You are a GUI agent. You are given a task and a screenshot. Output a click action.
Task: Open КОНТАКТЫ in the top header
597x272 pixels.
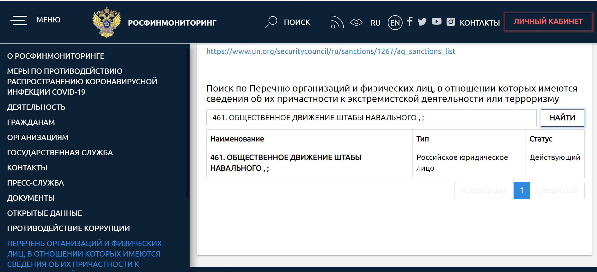click(x=480, y=23)
